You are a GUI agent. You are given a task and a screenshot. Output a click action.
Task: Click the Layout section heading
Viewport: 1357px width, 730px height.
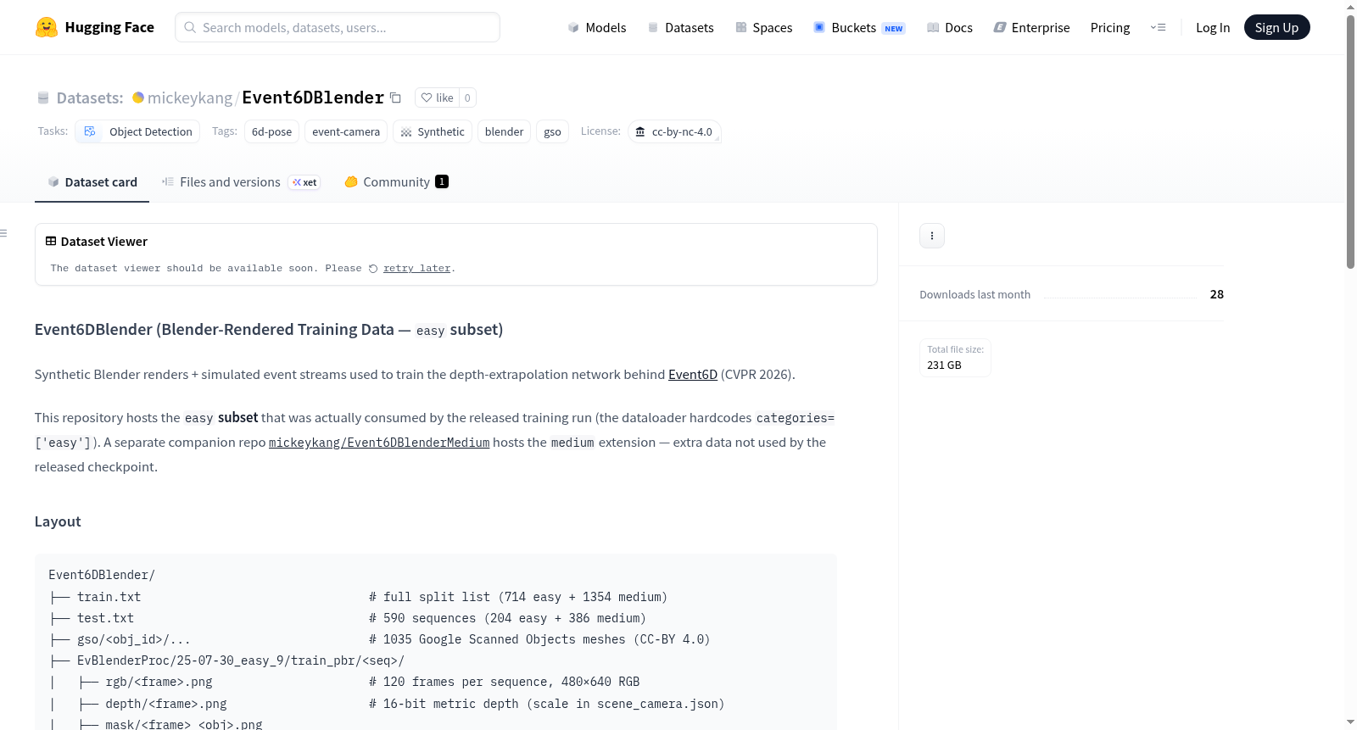[58, 521]
